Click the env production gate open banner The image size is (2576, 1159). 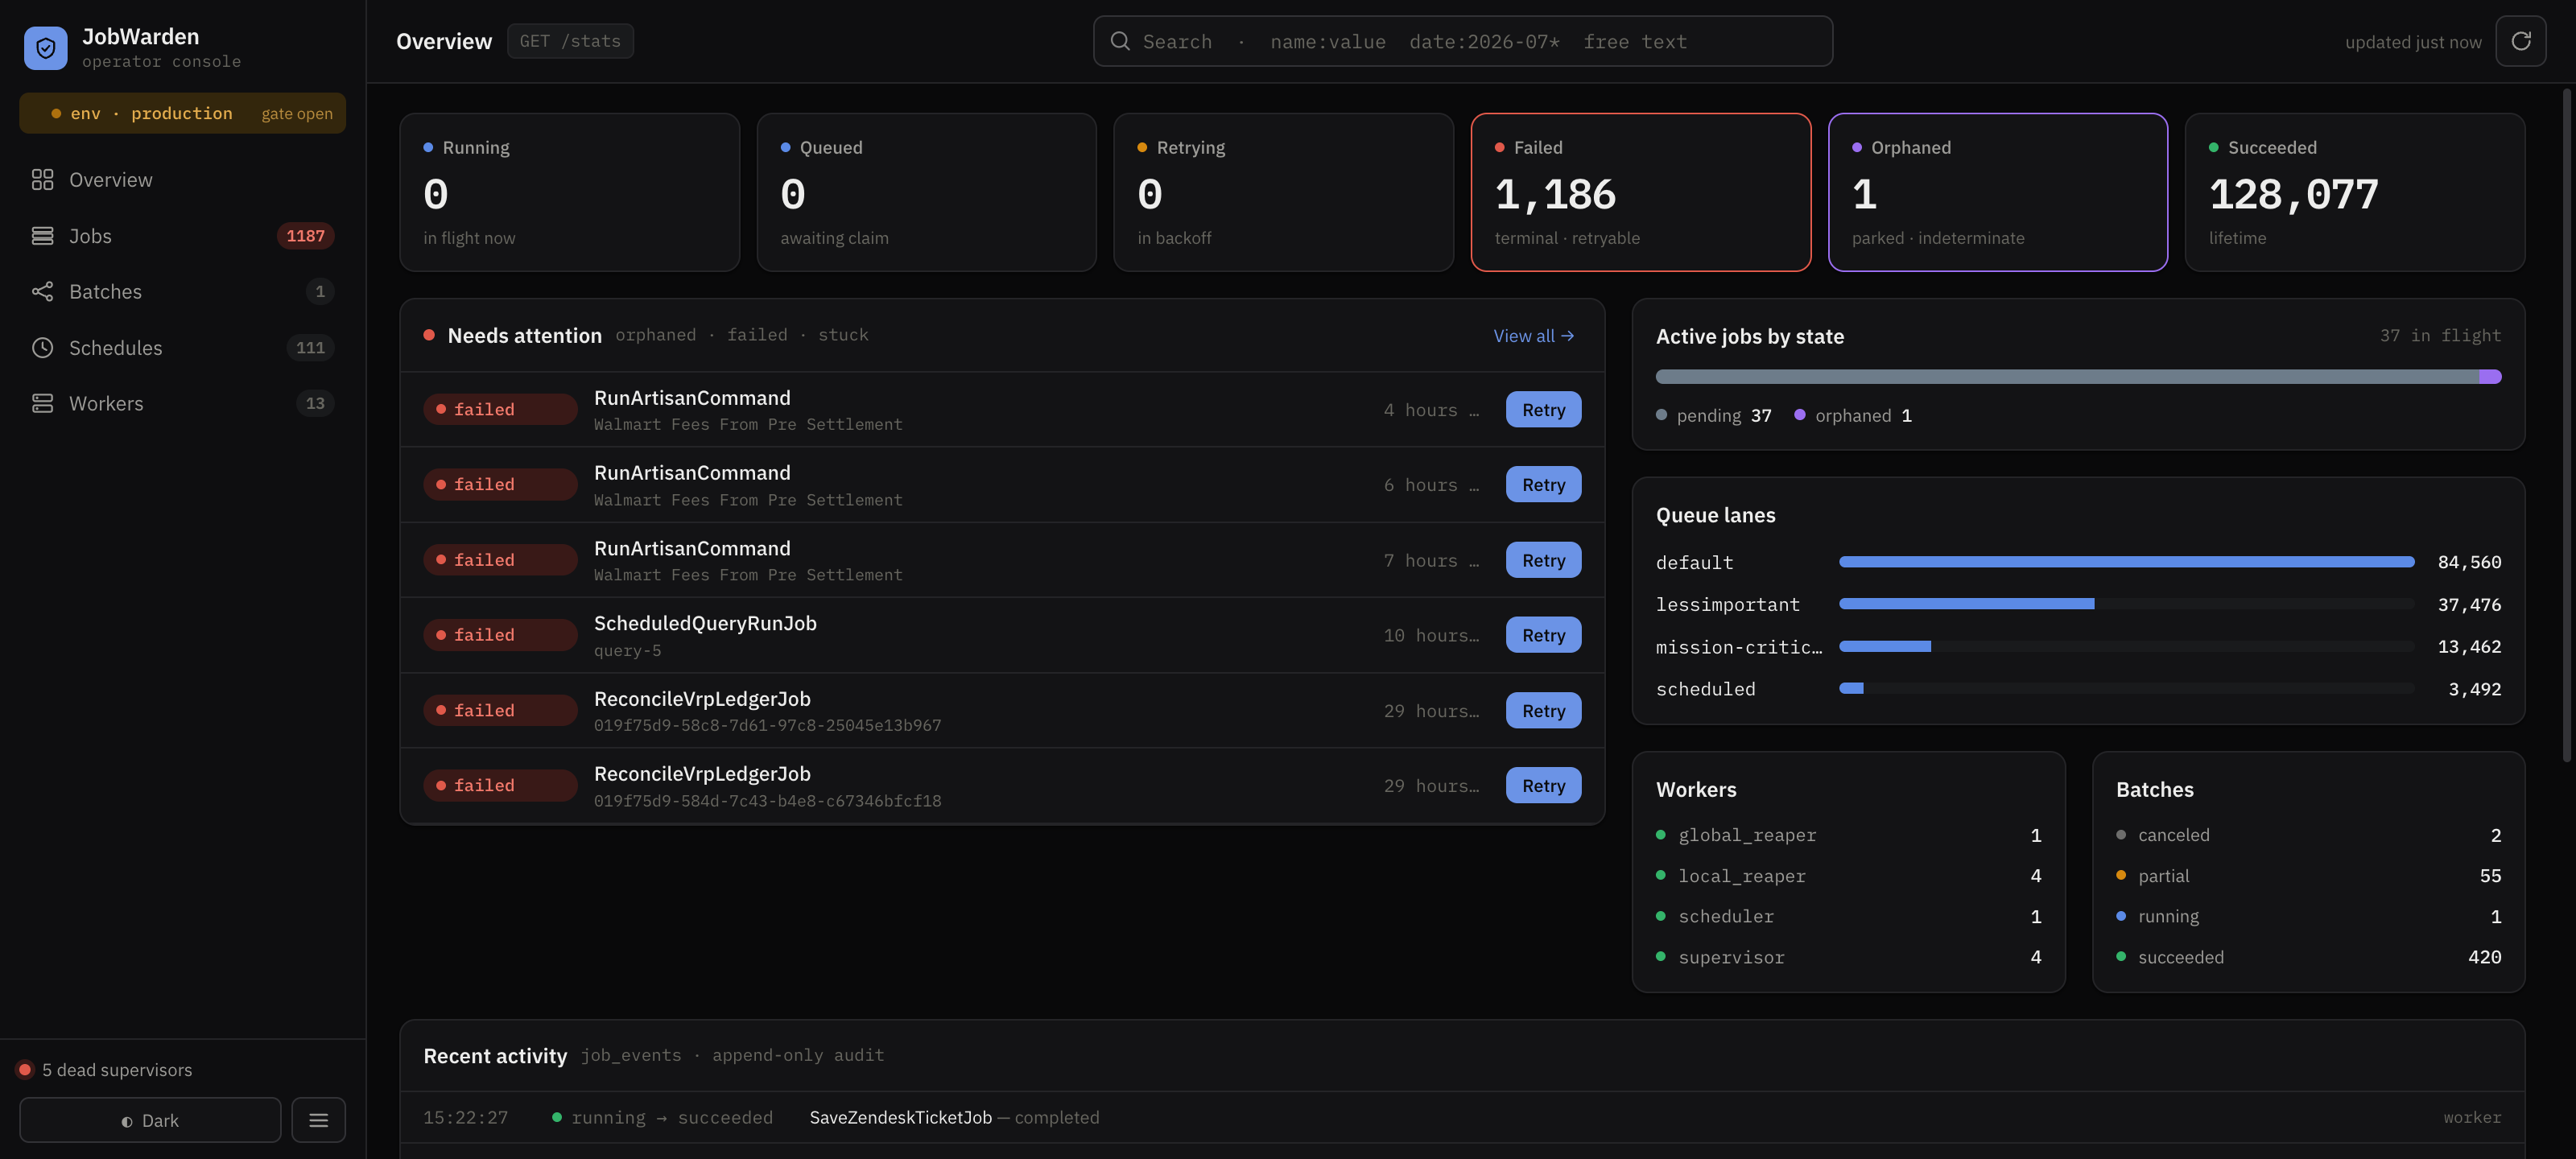coord(182,113)
